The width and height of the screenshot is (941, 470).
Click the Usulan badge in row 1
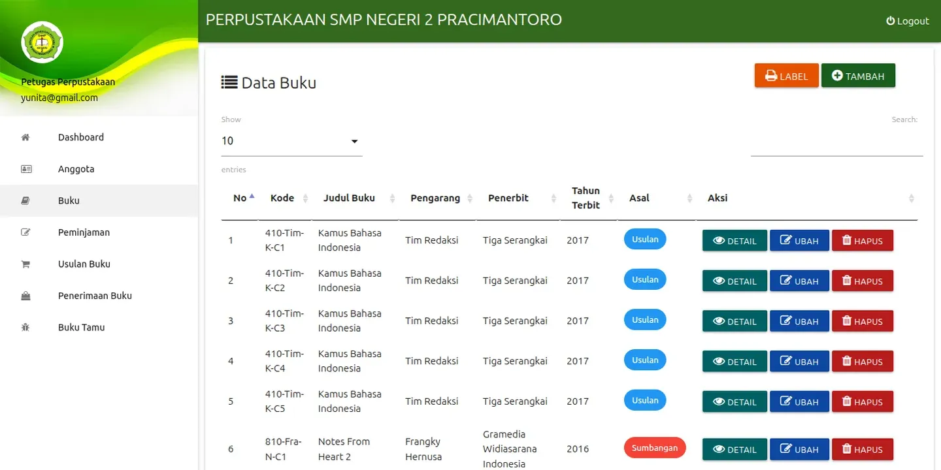(x=645, y=239)
